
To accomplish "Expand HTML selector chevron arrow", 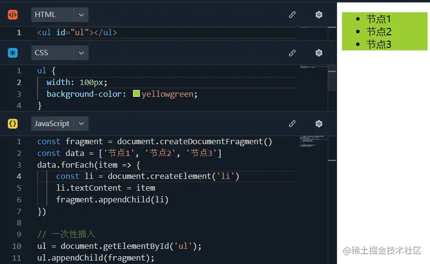I will pyautogui.click(x=81, y=15).
